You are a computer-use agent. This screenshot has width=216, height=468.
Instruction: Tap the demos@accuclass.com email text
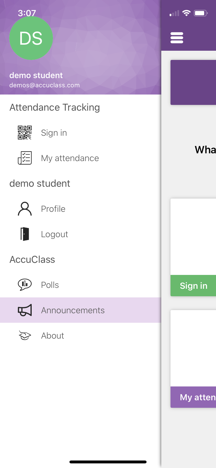click(x=45, y=85)
